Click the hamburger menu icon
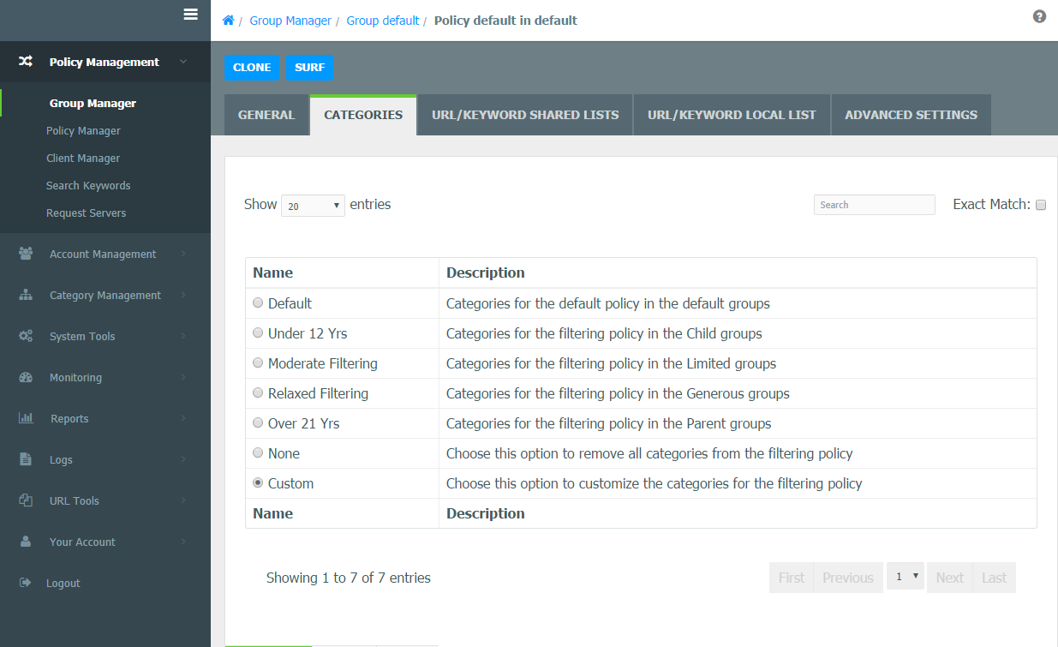1058x647 pixels. 190,15
